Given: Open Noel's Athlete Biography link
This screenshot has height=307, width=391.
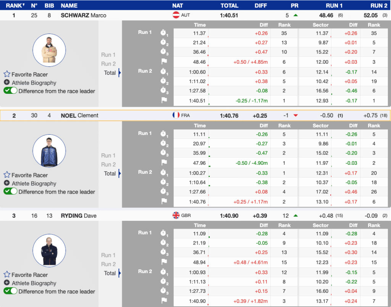Looking at the screenshot, I should pyautogui.click(x=34, y=183).
